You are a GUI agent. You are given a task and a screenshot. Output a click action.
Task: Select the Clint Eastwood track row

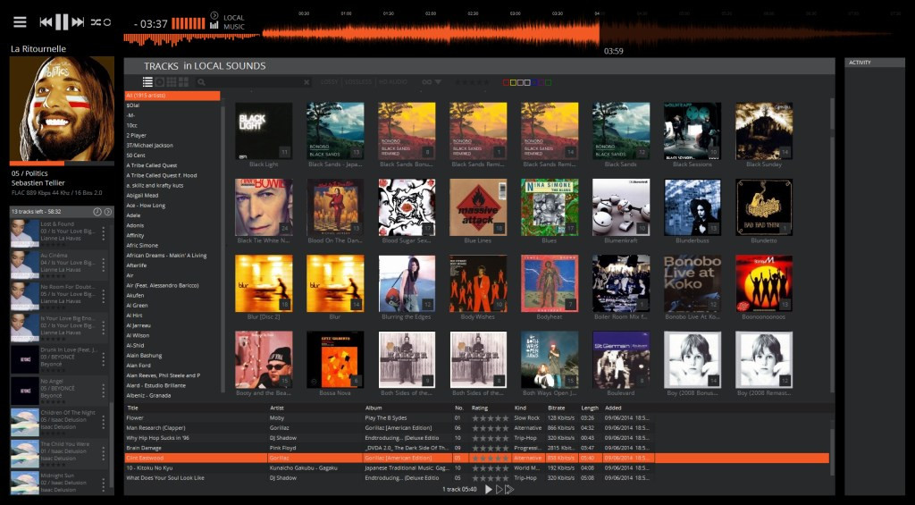pyautogui.click(x=477, y=458)
